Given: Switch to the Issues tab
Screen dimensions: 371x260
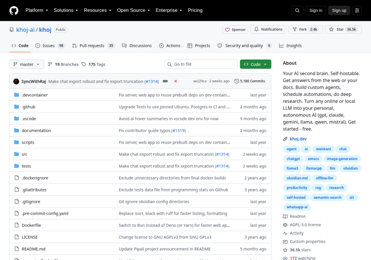Looking at the screenshot, I should tap(50, 46).
